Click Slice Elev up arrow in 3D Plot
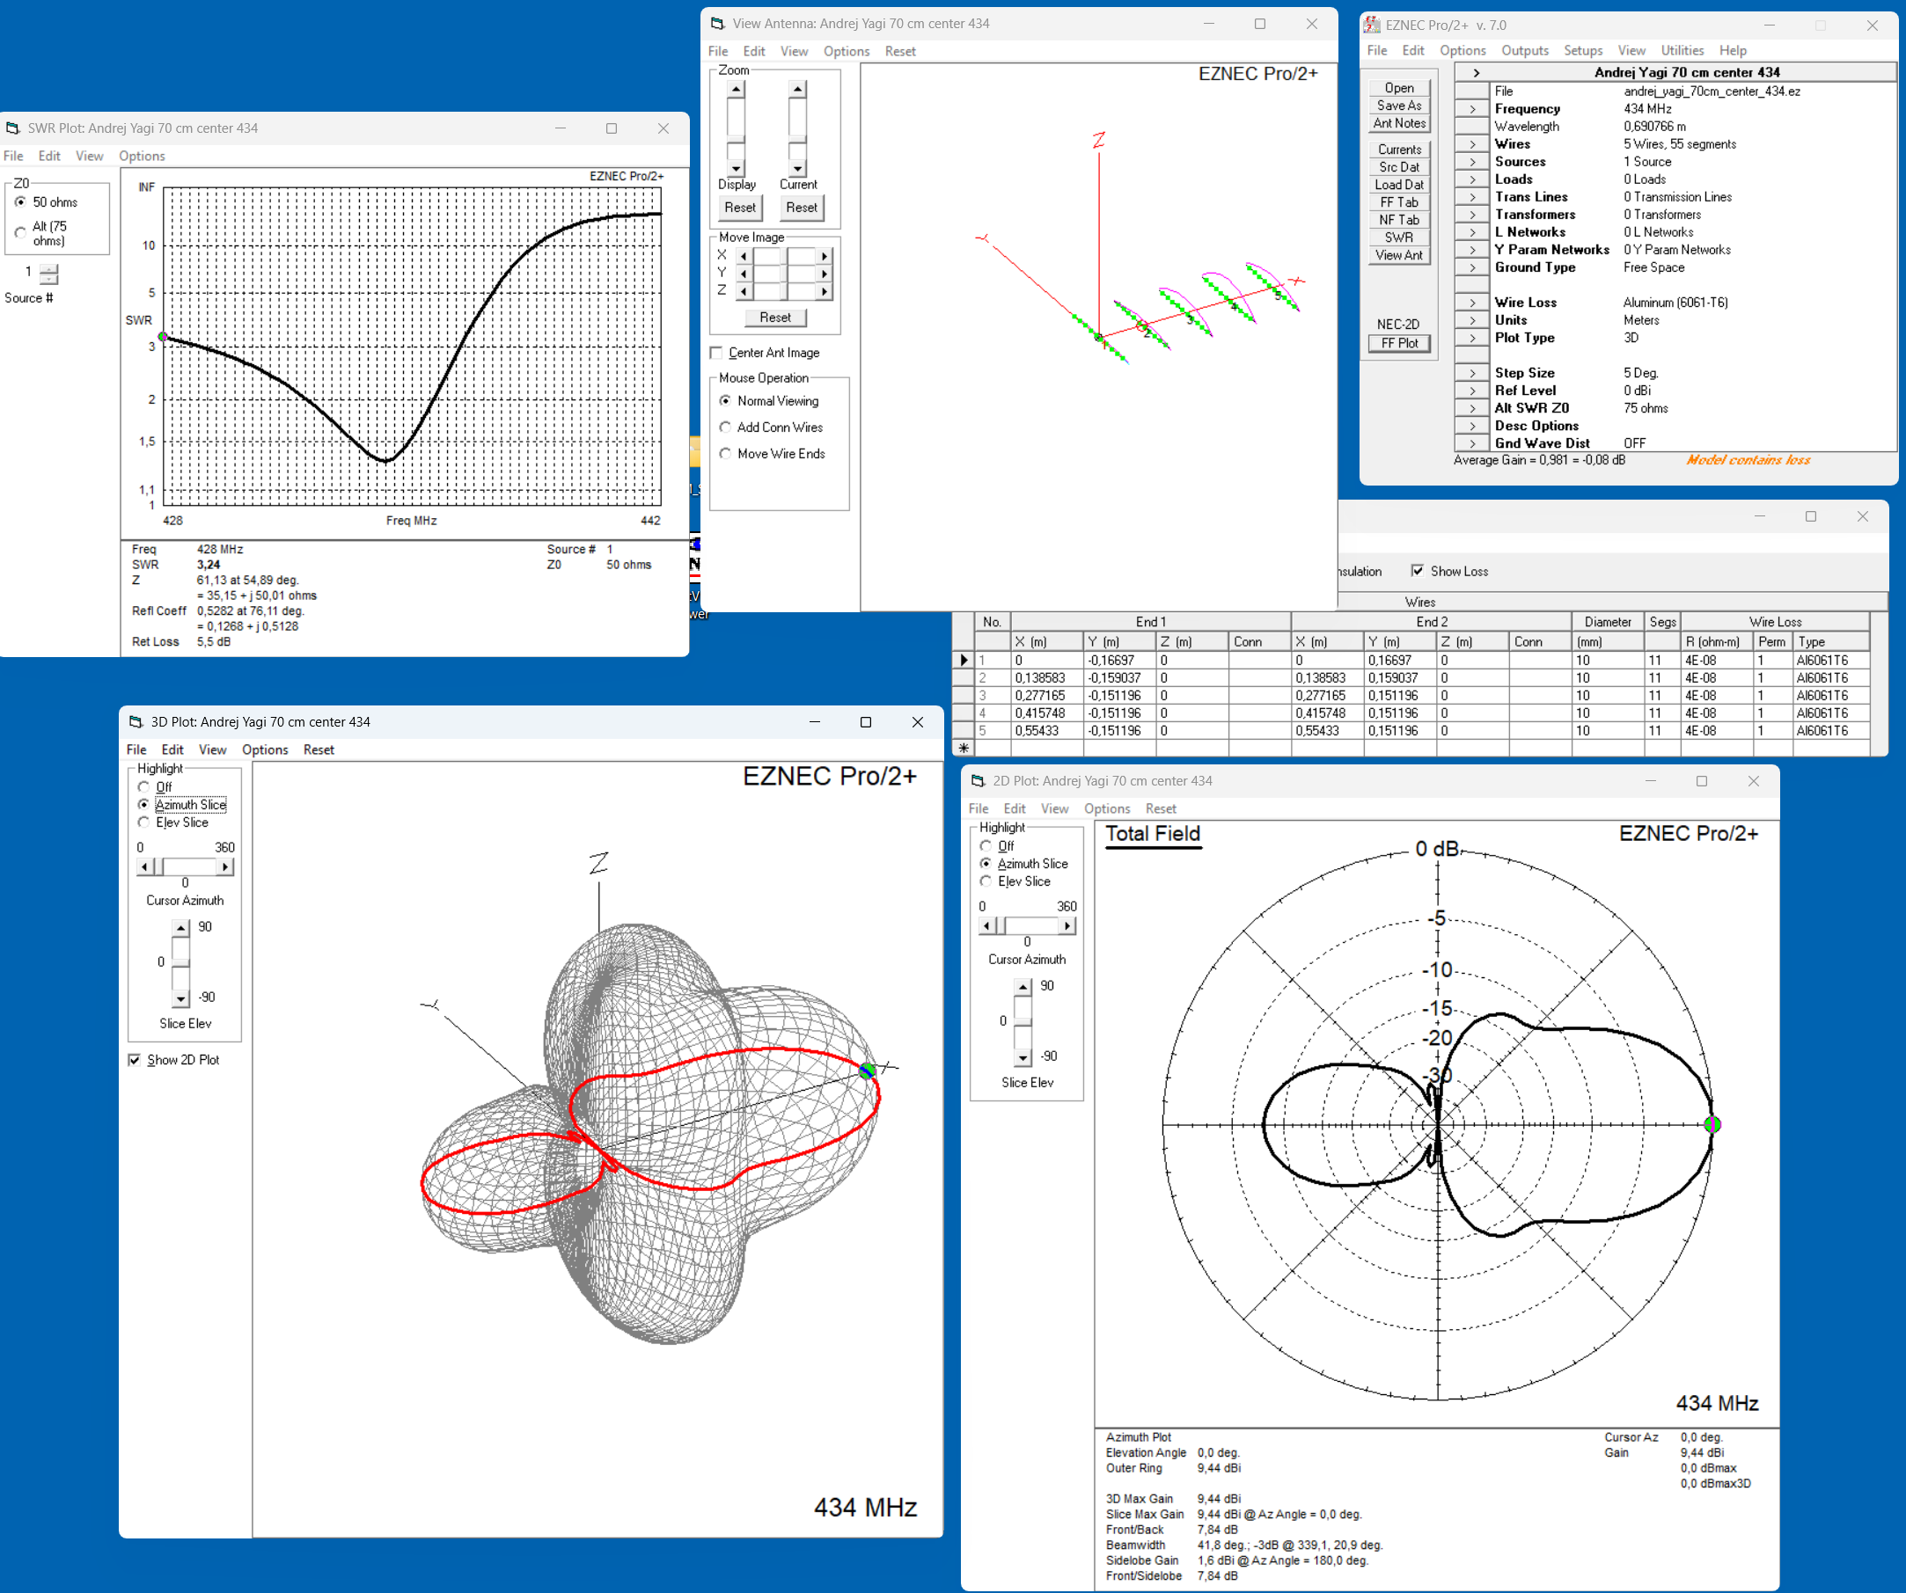1906x1593 pixels. point(180,927)
